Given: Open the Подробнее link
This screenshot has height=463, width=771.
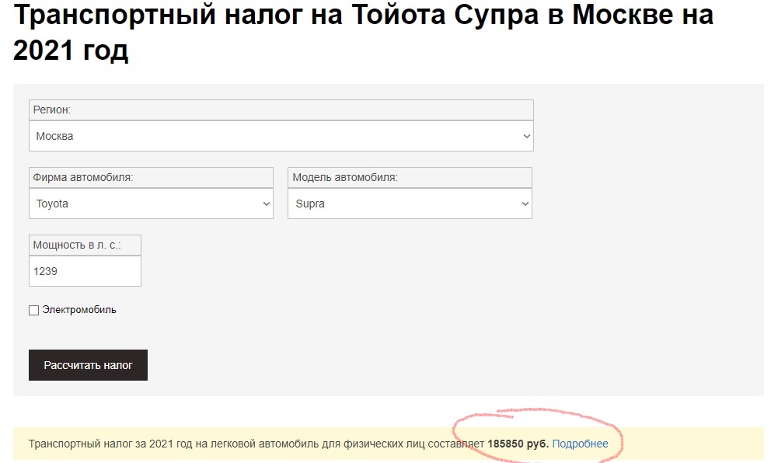Looking at the screenshot, I should (x=581, y=444).
